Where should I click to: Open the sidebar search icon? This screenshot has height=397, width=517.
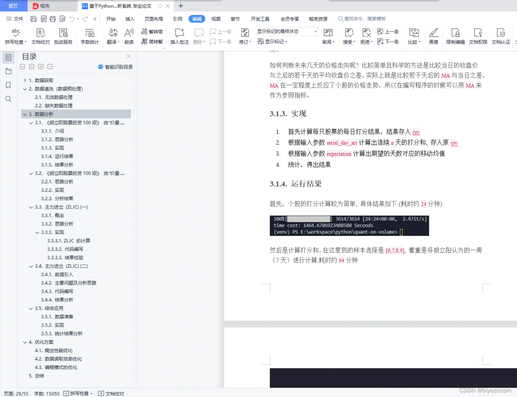click(x=8, y=99)
